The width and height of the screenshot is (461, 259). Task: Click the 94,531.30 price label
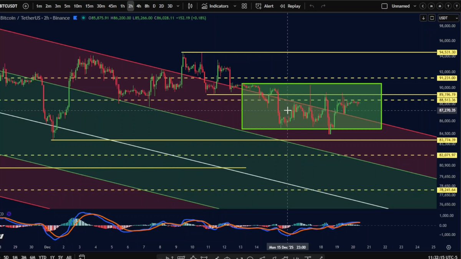[x=448, y=52]
